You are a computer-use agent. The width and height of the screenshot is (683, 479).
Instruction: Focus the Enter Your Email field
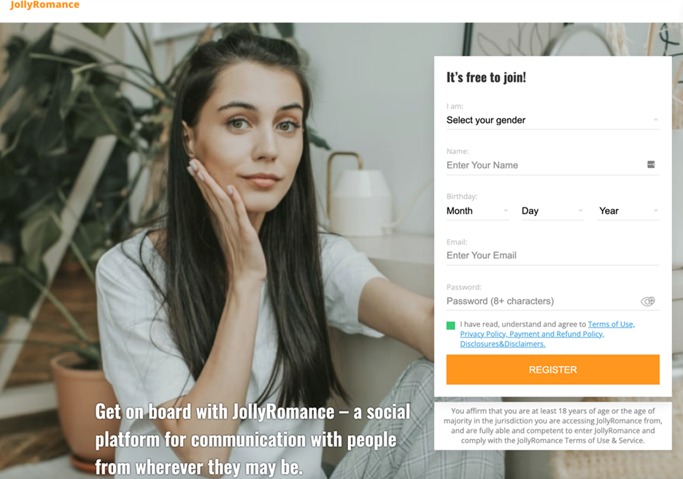coord(553,256)
